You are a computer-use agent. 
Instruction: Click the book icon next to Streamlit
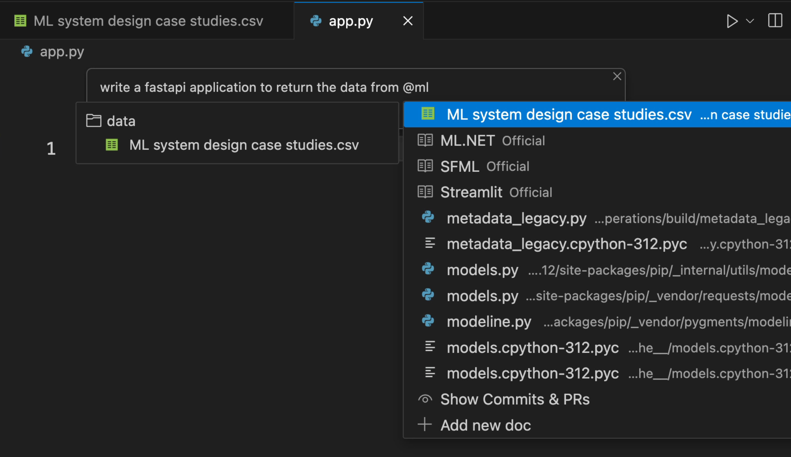click(x=425, y=192)
